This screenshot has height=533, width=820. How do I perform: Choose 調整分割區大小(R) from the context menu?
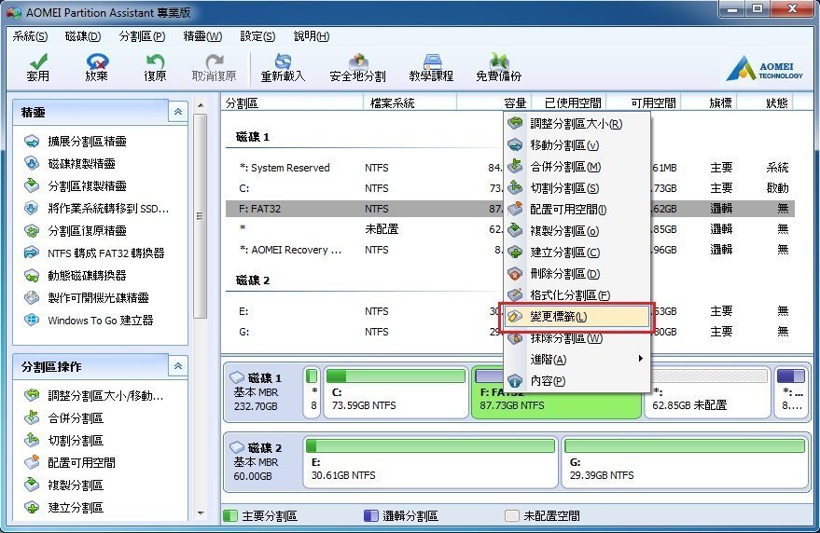(x=577, y=124)
